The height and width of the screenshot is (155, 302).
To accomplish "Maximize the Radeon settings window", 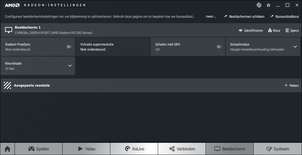I will tap(287, 5).
